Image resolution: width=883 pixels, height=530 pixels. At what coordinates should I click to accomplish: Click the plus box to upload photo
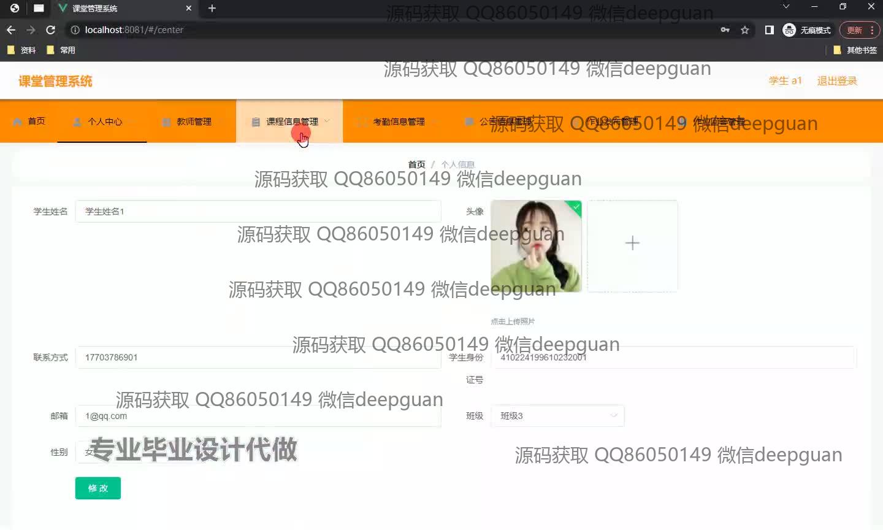pos(632,244)
